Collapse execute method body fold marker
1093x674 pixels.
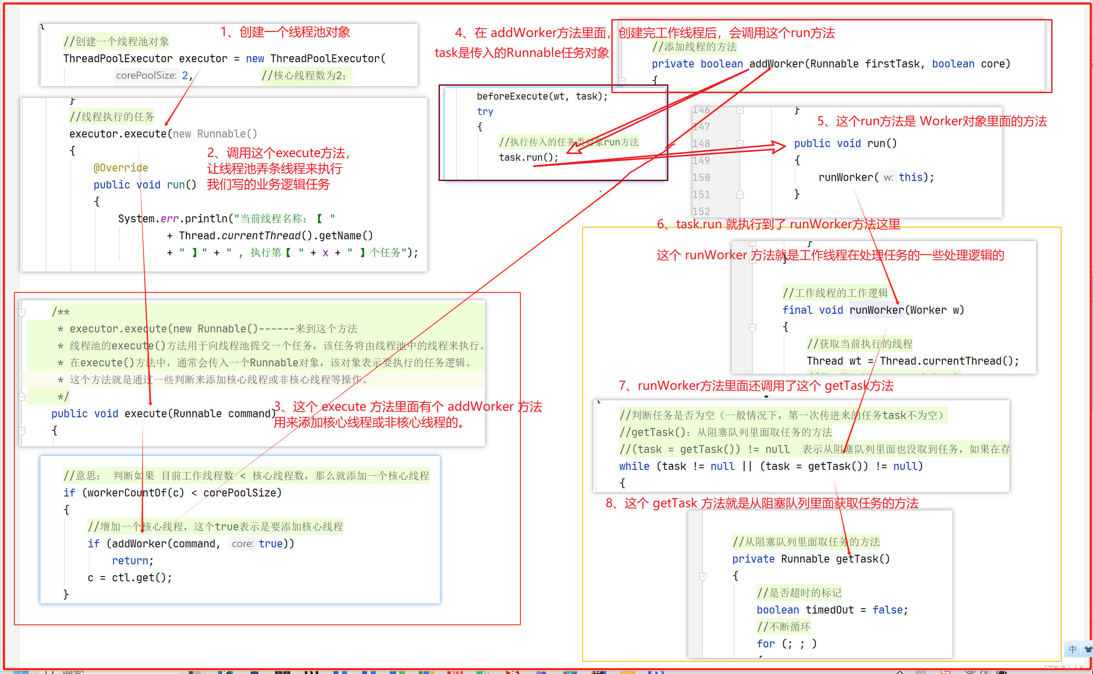pos(22,431)
